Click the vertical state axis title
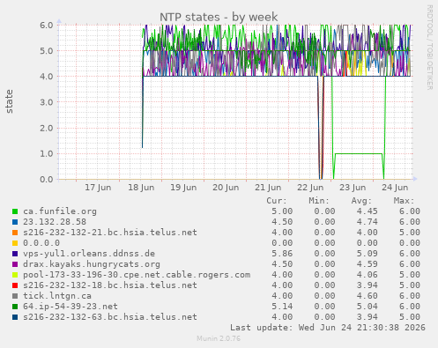This screenshot has height=348, width=438. click(10, 101)
